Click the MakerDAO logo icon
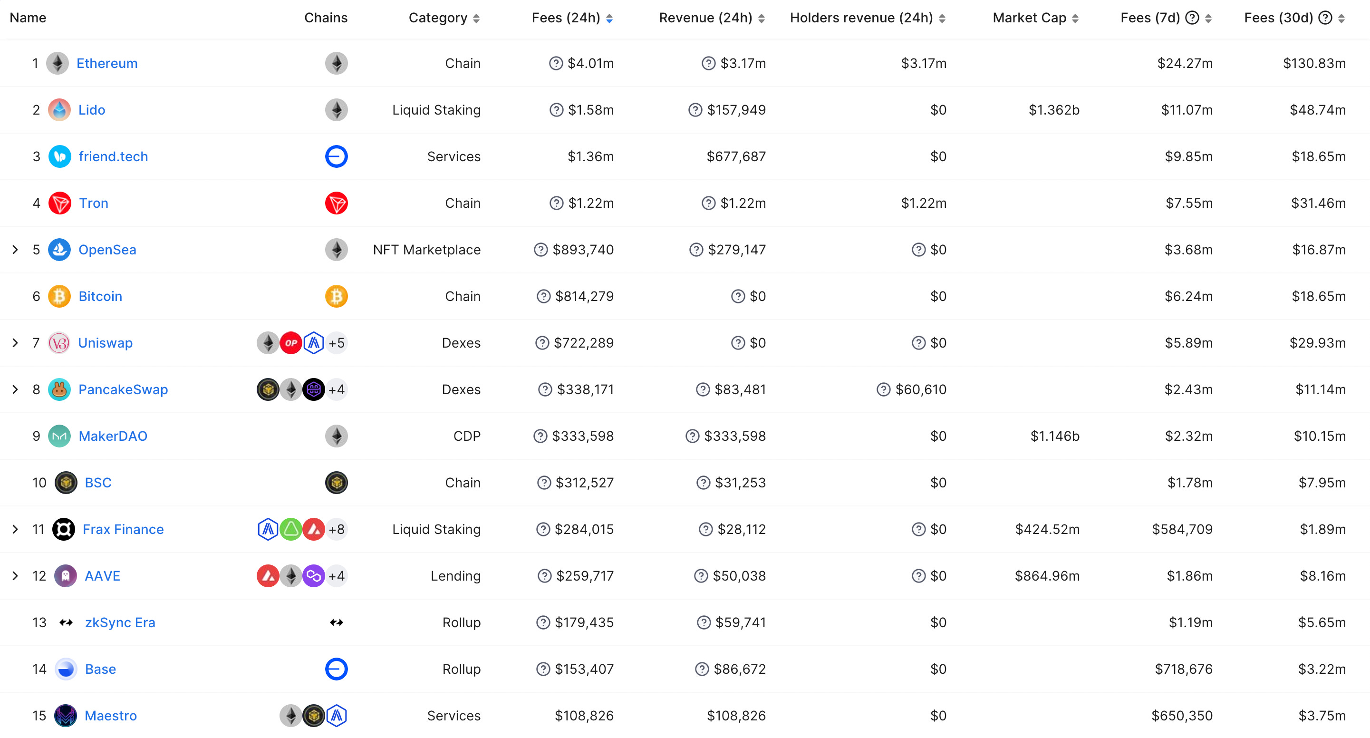This screenshot has width=1370, height=738. 59,437
